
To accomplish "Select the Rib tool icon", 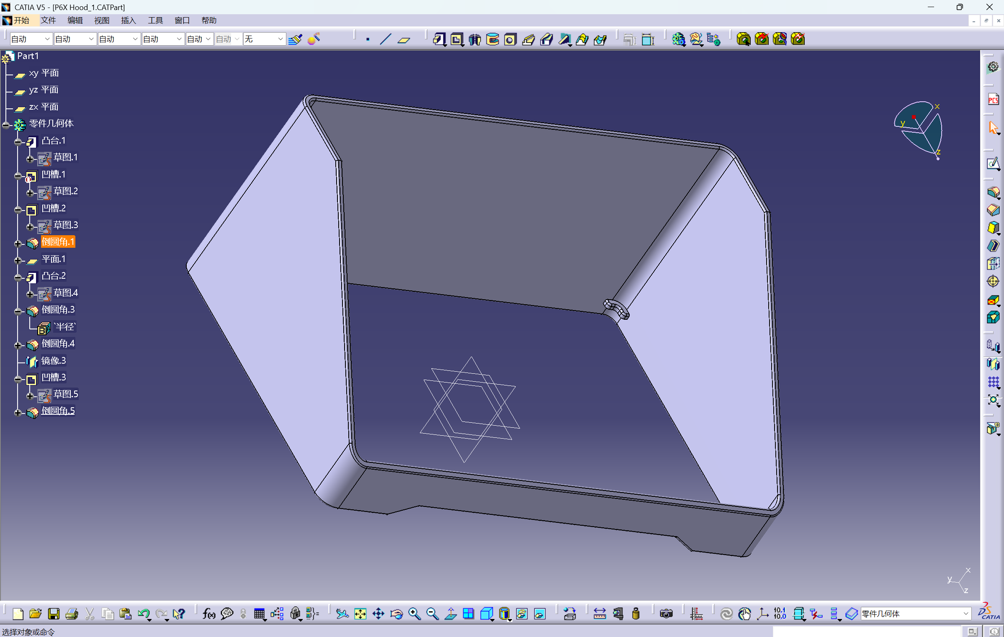I will point(528,39).
